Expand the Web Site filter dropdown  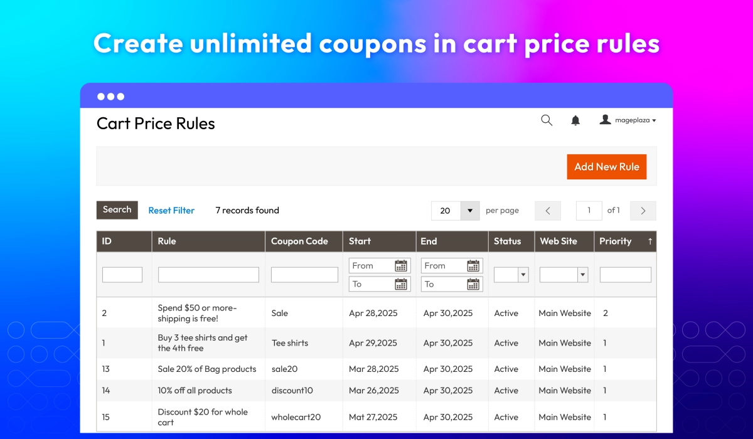pyautogui.click(x=582, y=275)
